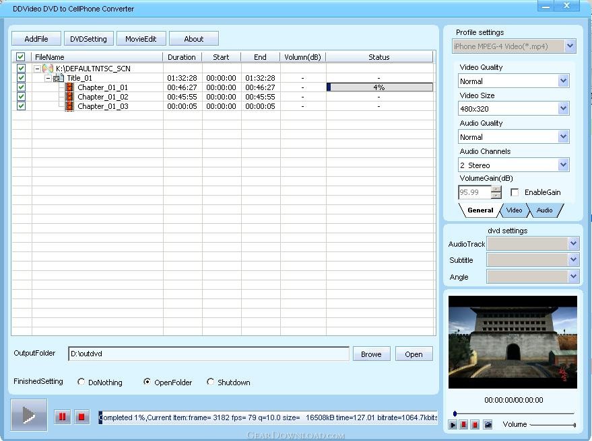Pause the preview player

(464, 425)
